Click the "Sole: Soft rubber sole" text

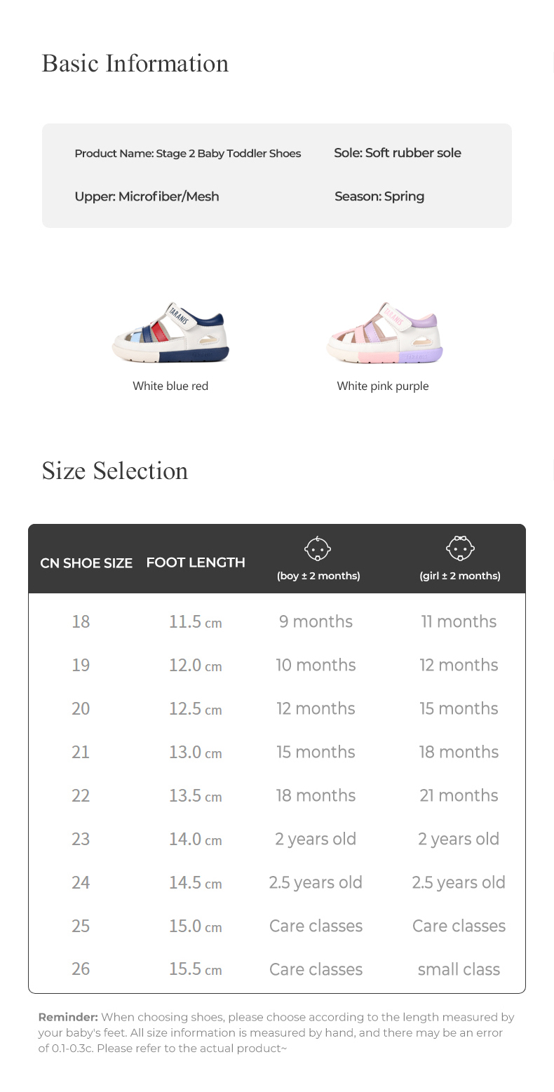coord(398,153)
